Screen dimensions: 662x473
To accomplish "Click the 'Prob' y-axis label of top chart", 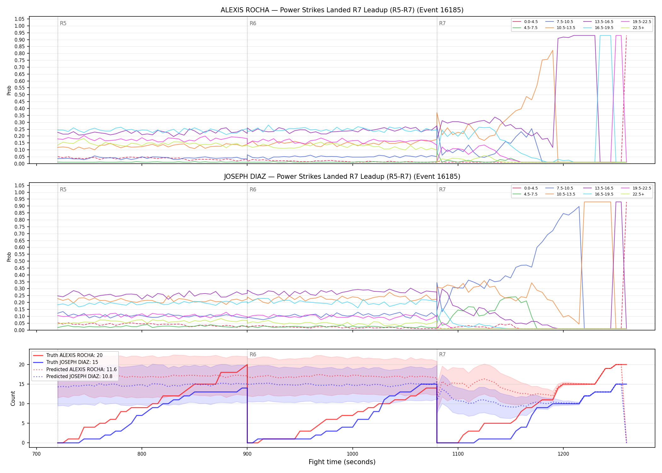I will click(x=9, y=90).
